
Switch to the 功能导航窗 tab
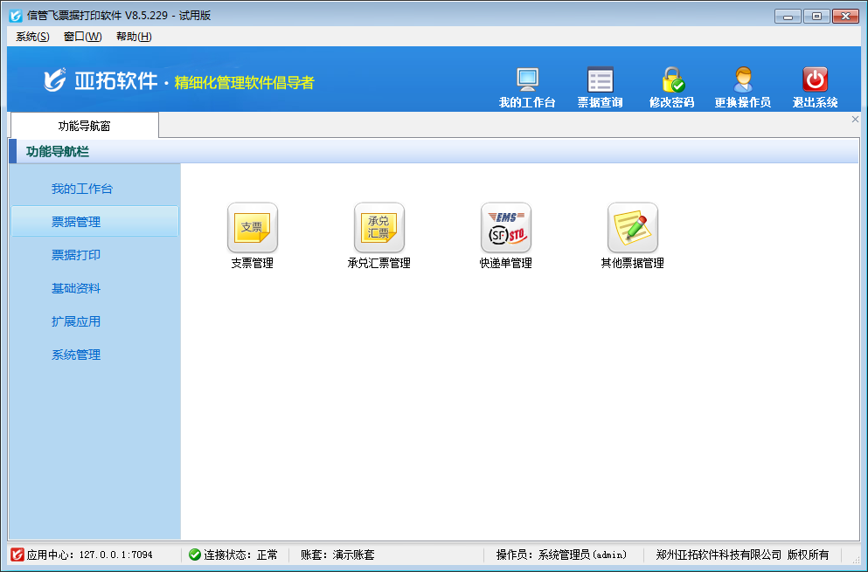click(83, 125)
